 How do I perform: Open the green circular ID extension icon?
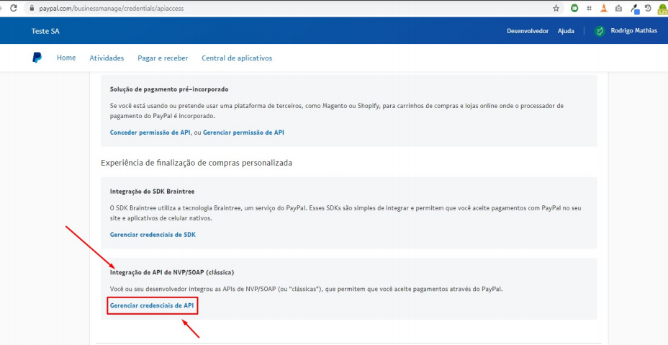click(574, 8)
